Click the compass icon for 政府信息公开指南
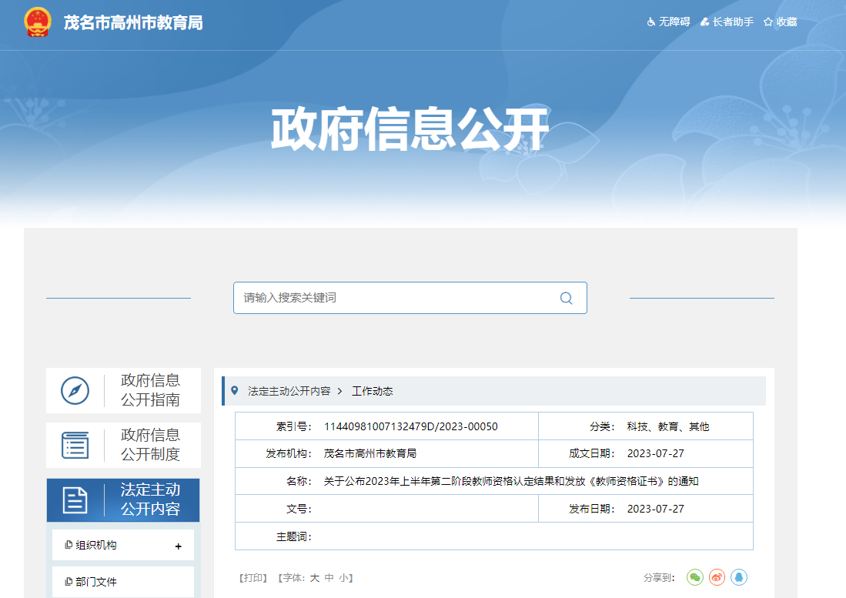Image resolution: width=846 pixels, height=598 pixels. click(75, 390)
